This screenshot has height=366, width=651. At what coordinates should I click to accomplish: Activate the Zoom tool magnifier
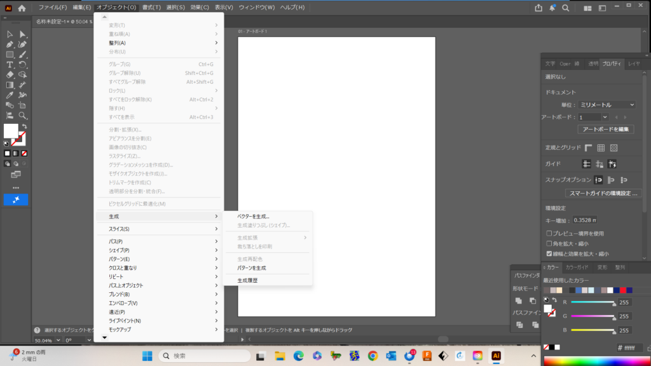(22, 115)
